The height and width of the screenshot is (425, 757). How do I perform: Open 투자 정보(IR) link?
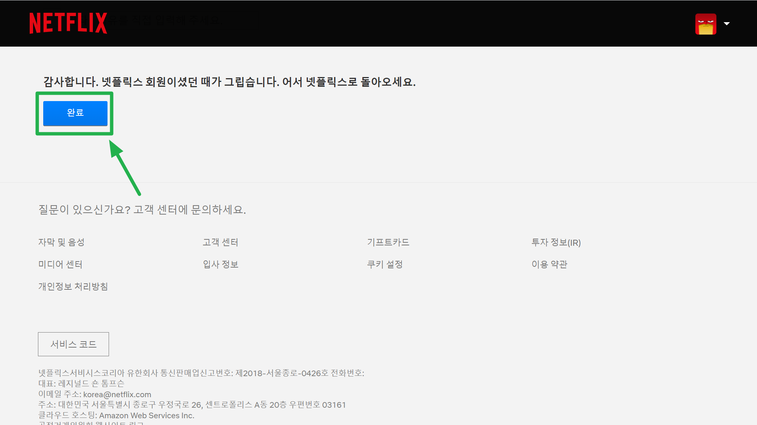(x=556, y=242)
